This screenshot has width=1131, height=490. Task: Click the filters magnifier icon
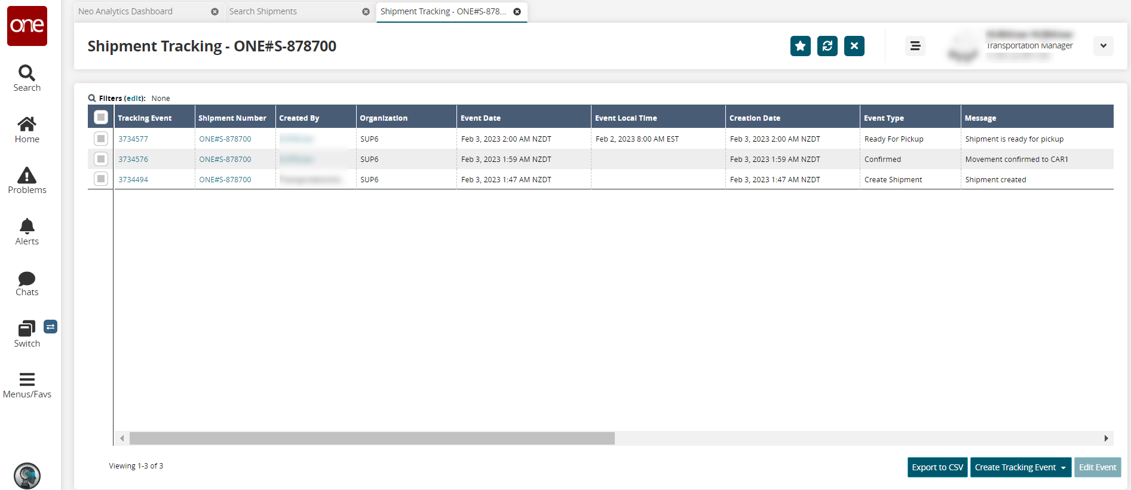point(92,98)
